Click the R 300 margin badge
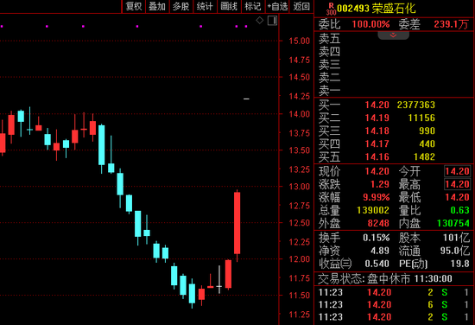Image resolution: width=475 pixels, height=325 pixels. point(331,10)
